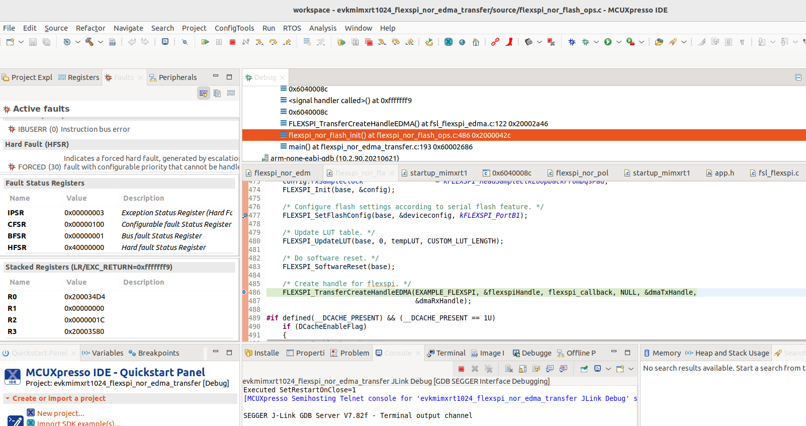Stop the console process using red square

(x=461, y=369)
